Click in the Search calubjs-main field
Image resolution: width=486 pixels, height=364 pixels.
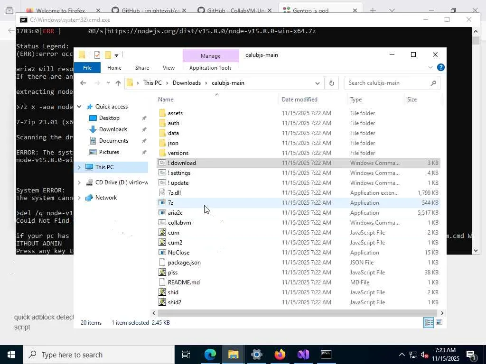pos(392,83)
